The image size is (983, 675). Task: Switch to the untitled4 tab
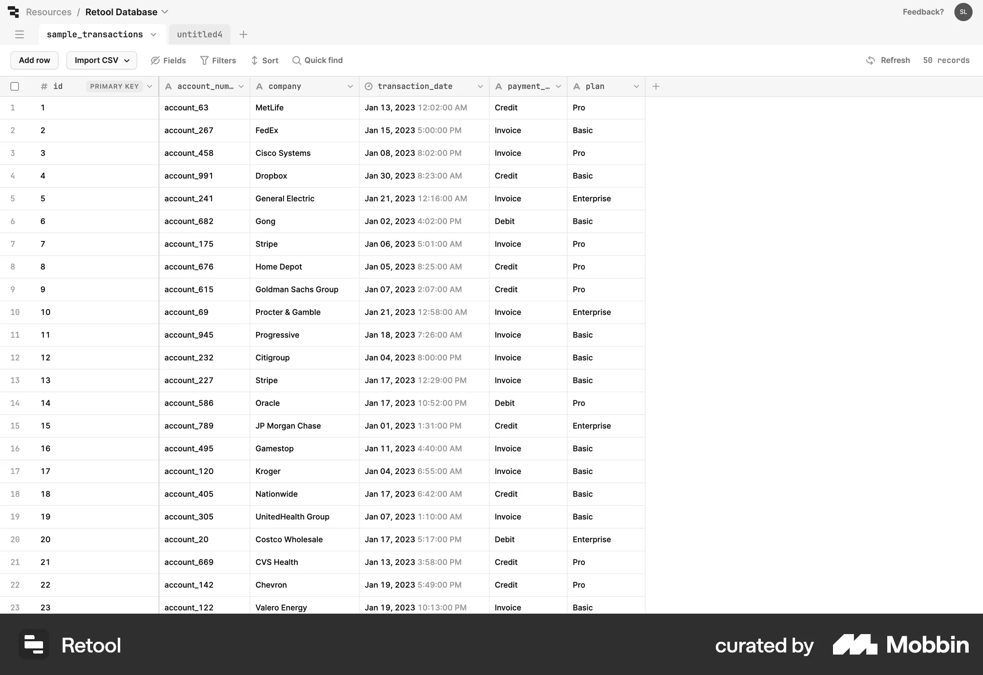pyautogui.click(x=199, y=34)
